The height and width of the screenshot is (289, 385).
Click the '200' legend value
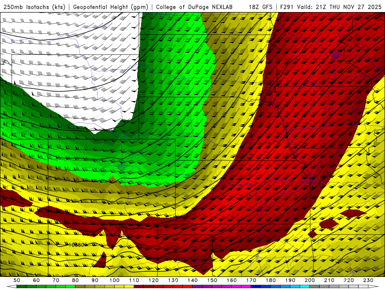tap(310, 280)
